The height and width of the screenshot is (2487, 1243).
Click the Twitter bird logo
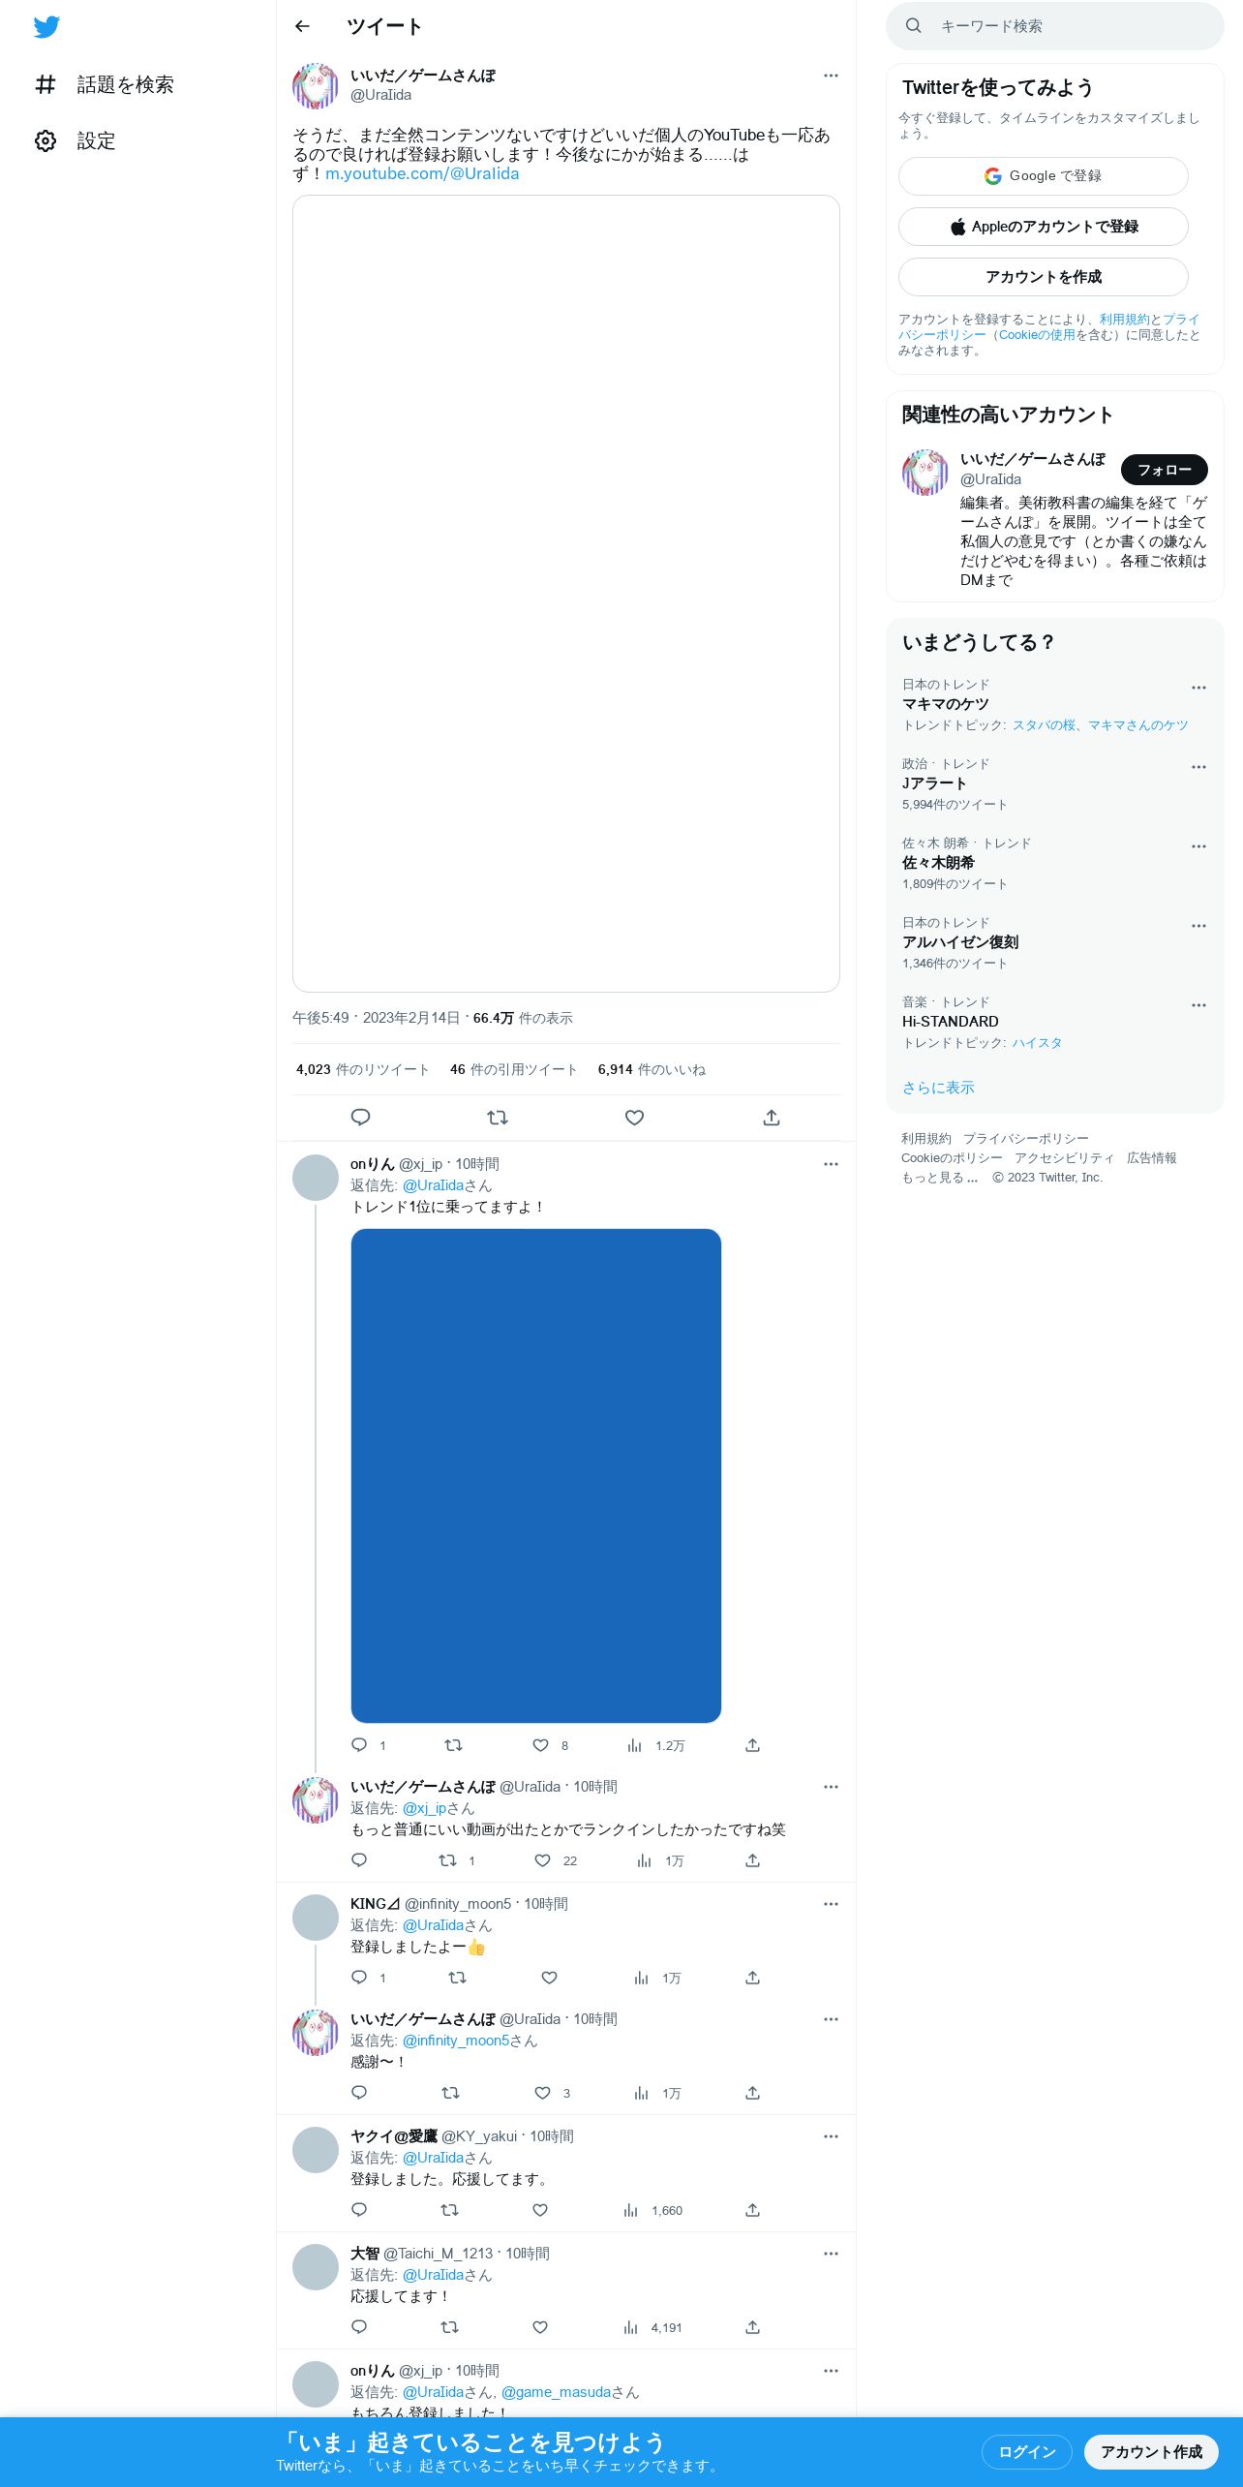click(x=46, y=27)
